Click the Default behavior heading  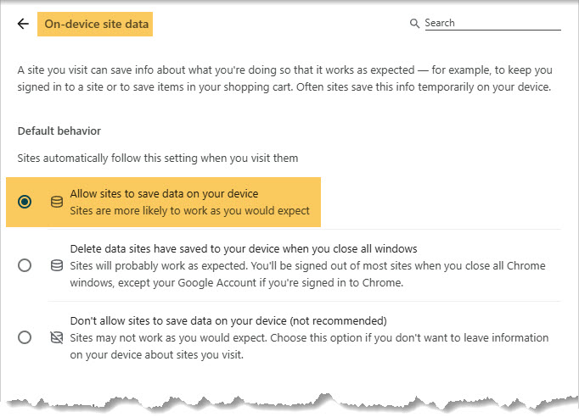59,131
